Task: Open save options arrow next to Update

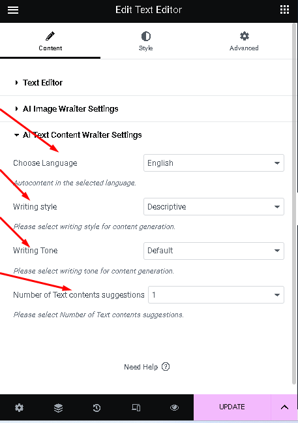Action: click(x=284, y=407)
